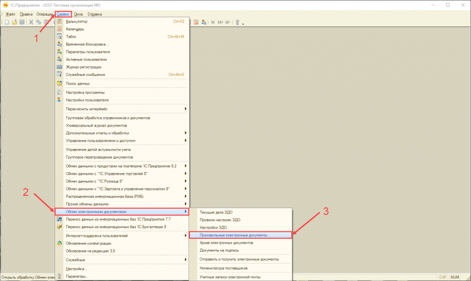Open the small toolbar options dropdown arrow

coord(243,23)
